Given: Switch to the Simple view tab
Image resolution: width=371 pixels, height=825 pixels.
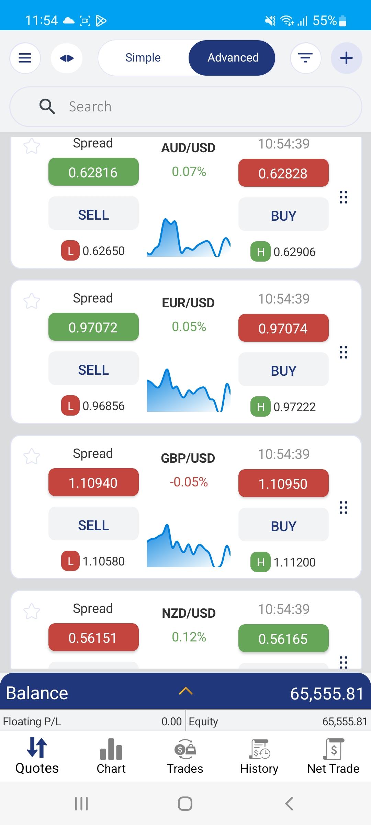Looking at the screenshot, I should point(143,58).
